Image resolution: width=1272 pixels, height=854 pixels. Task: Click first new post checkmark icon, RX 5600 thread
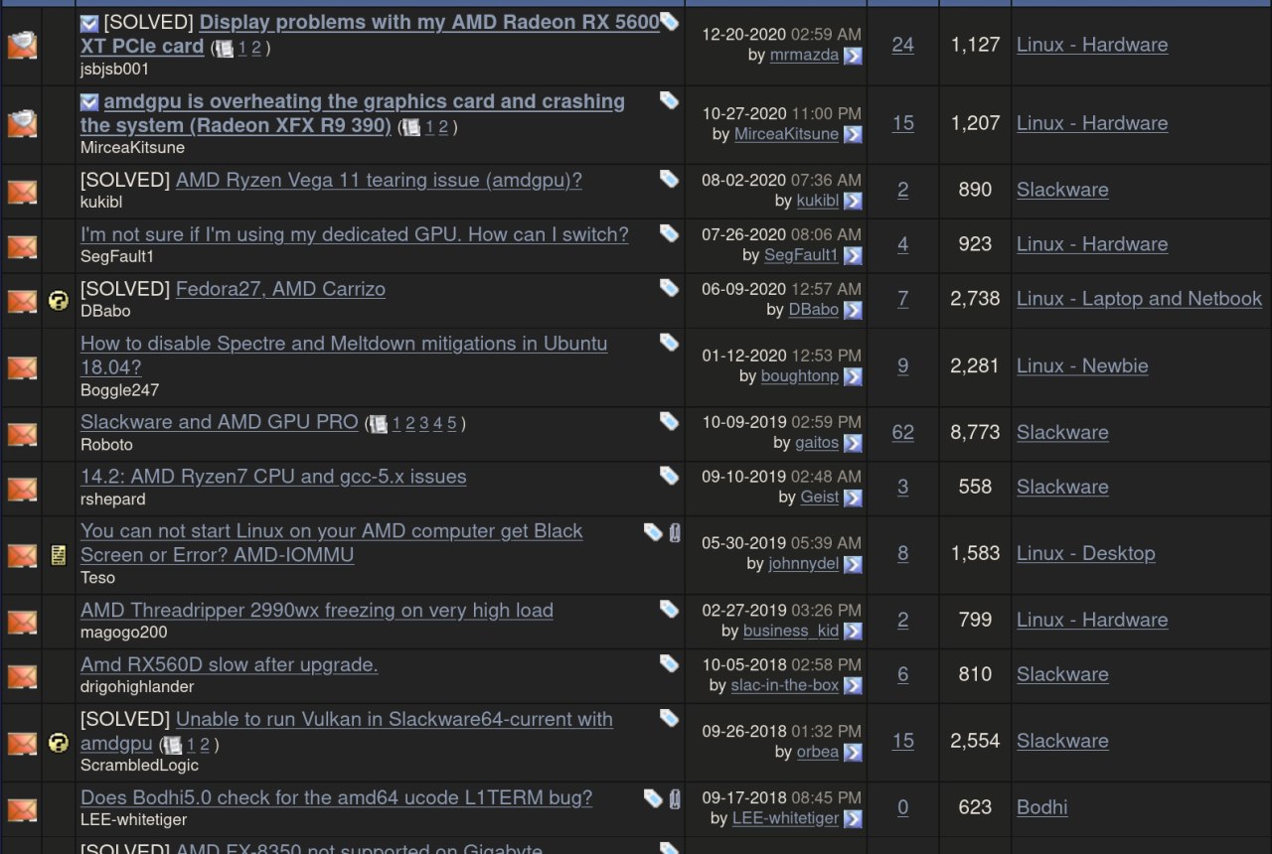pos(89,23)
